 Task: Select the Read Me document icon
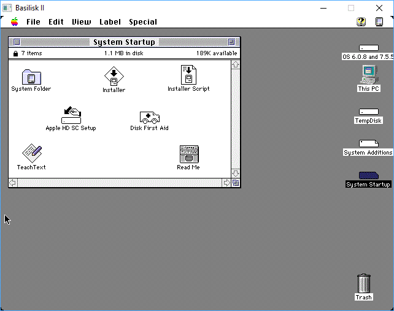189,154
